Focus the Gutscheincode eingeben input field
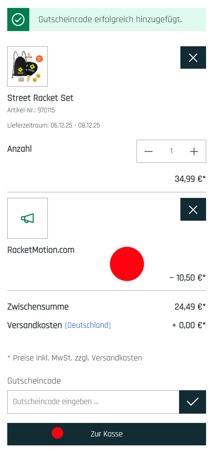 93,402
